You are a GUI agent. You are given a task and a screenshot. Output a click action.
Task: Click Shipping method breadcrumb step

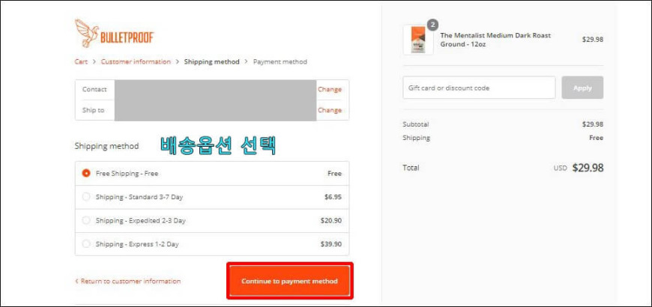click(212, 61)
